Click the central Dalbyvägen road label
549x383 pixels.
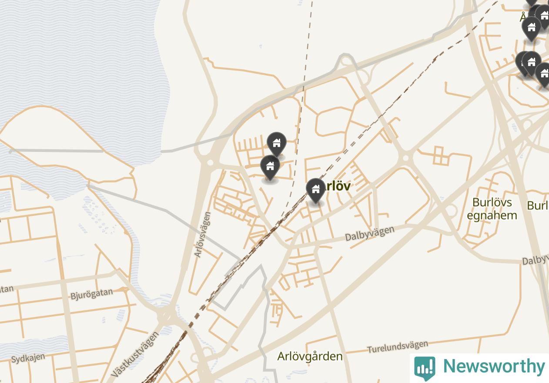[370, 233]
